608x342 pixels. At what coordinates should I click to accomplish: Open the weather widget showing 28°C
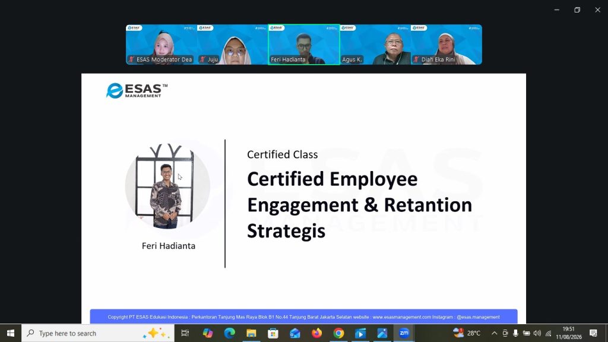point(467,333)
